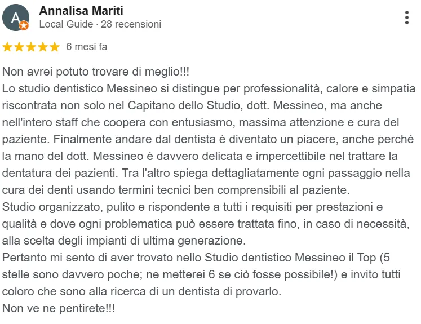This screenshot has width=421, height=324.
Task: Click the first yellow rating star
Action: (7, 47)
